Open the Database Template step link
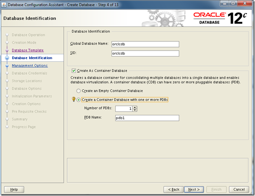 (x=27, y=50)
